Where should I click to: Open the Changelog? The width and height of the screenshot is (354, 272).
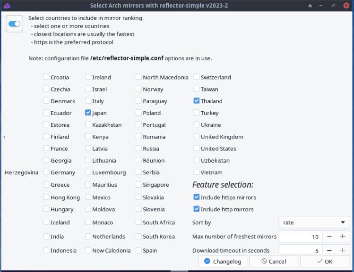click(x=222, y=261)
